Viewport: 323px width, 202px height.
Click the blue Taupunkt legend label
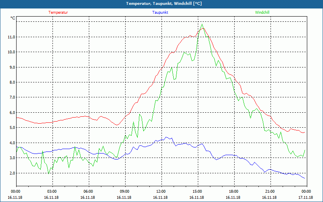pos(160,13)
